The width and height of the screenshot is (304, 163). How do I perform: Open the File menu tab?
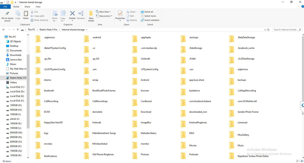click(5, 7)
